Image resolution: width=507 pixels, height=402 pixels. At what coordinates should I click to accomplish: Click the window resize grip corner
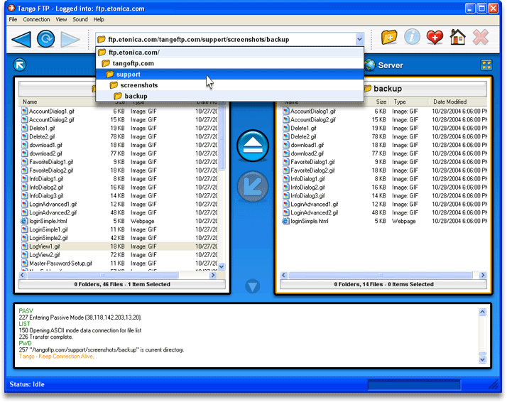tap(494, 384)
